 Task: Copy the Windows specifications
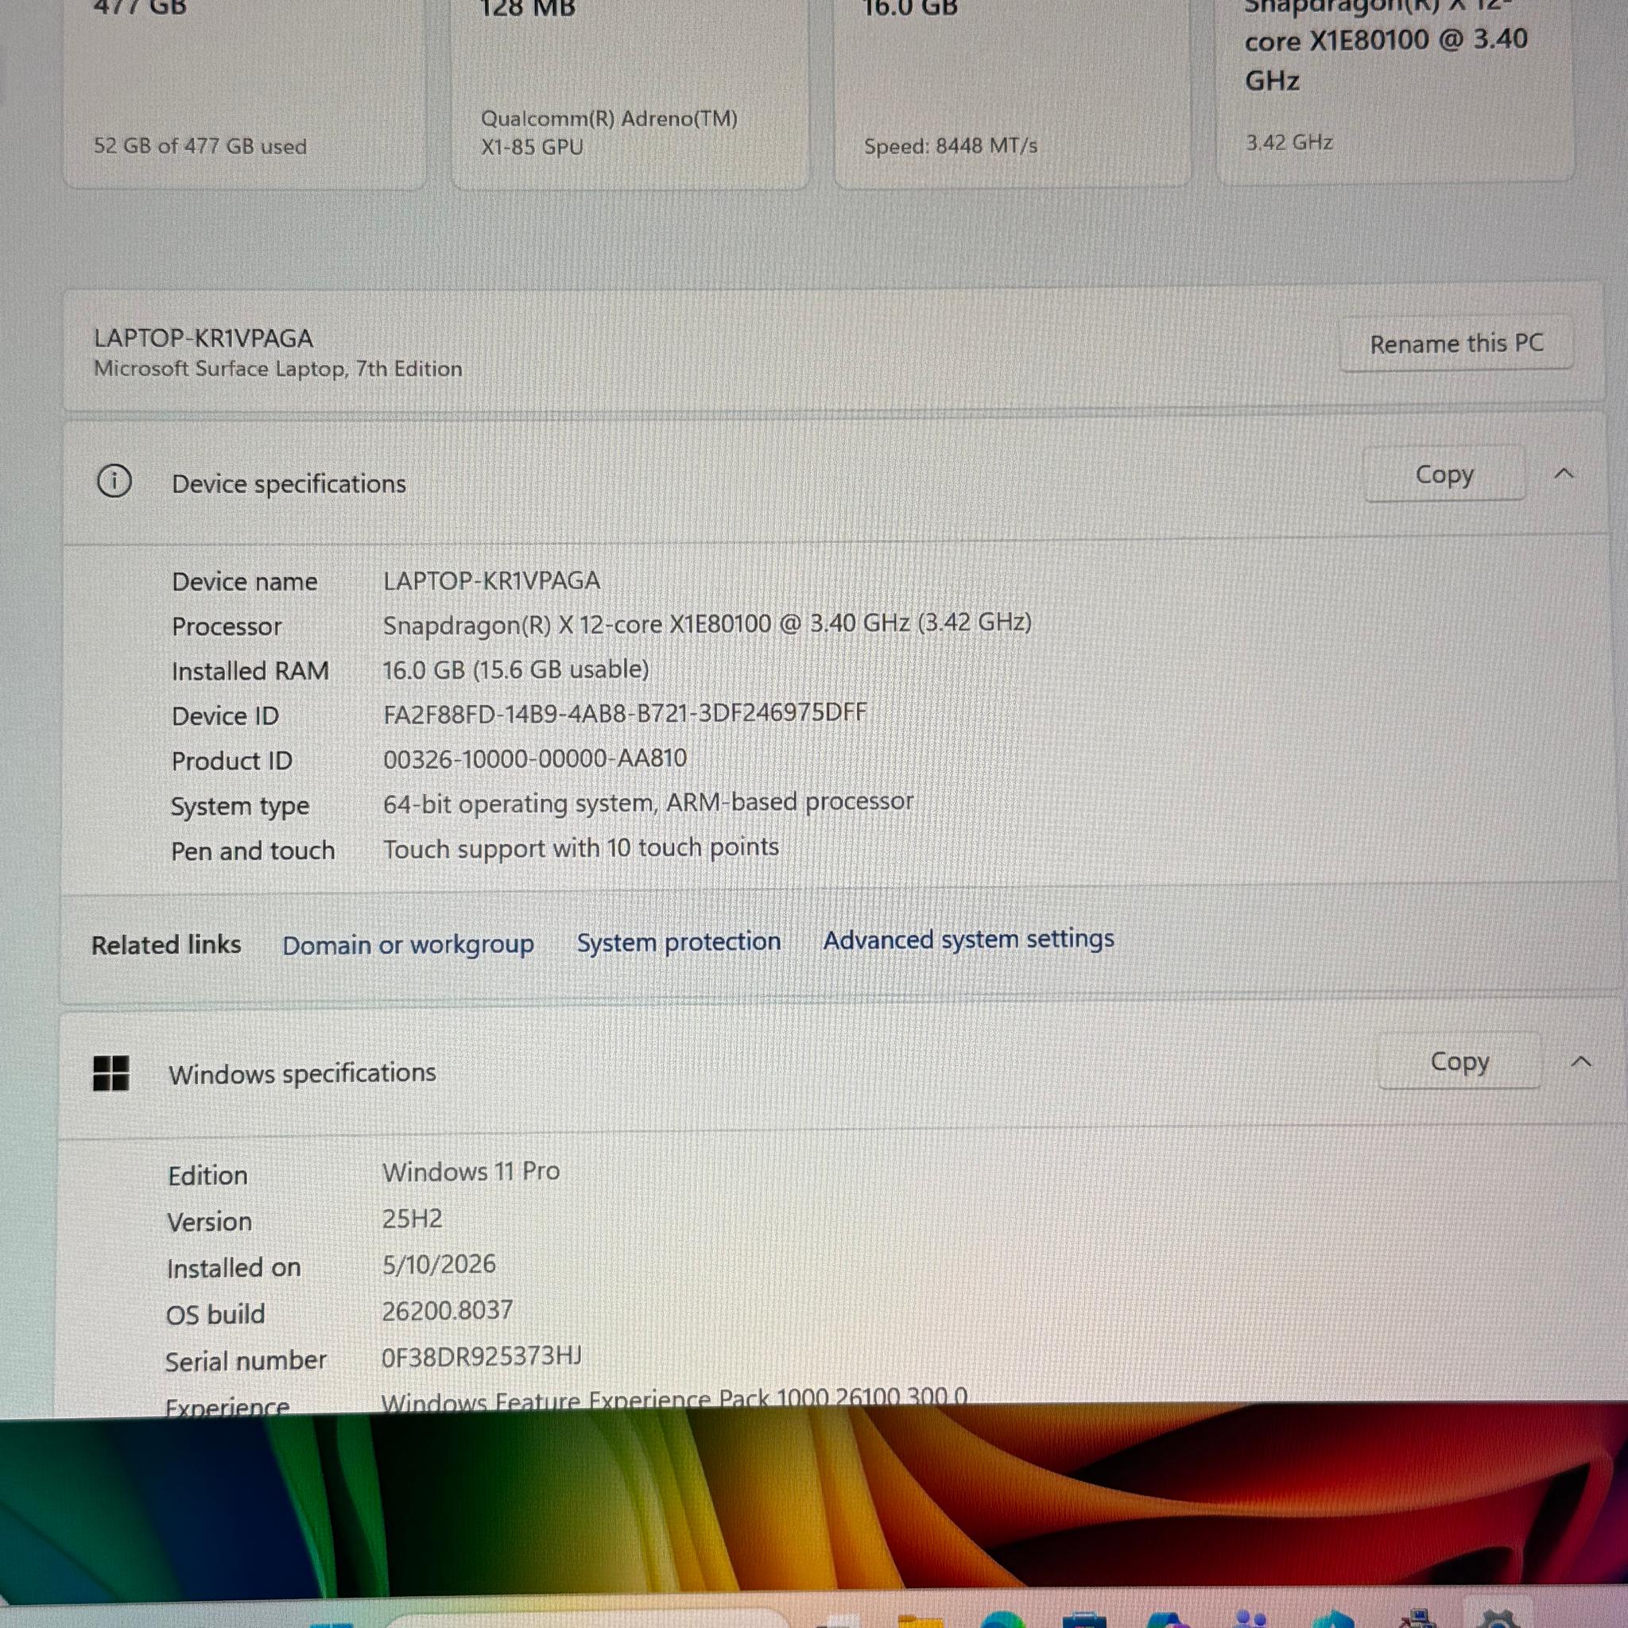[x=1459, y=1062]
